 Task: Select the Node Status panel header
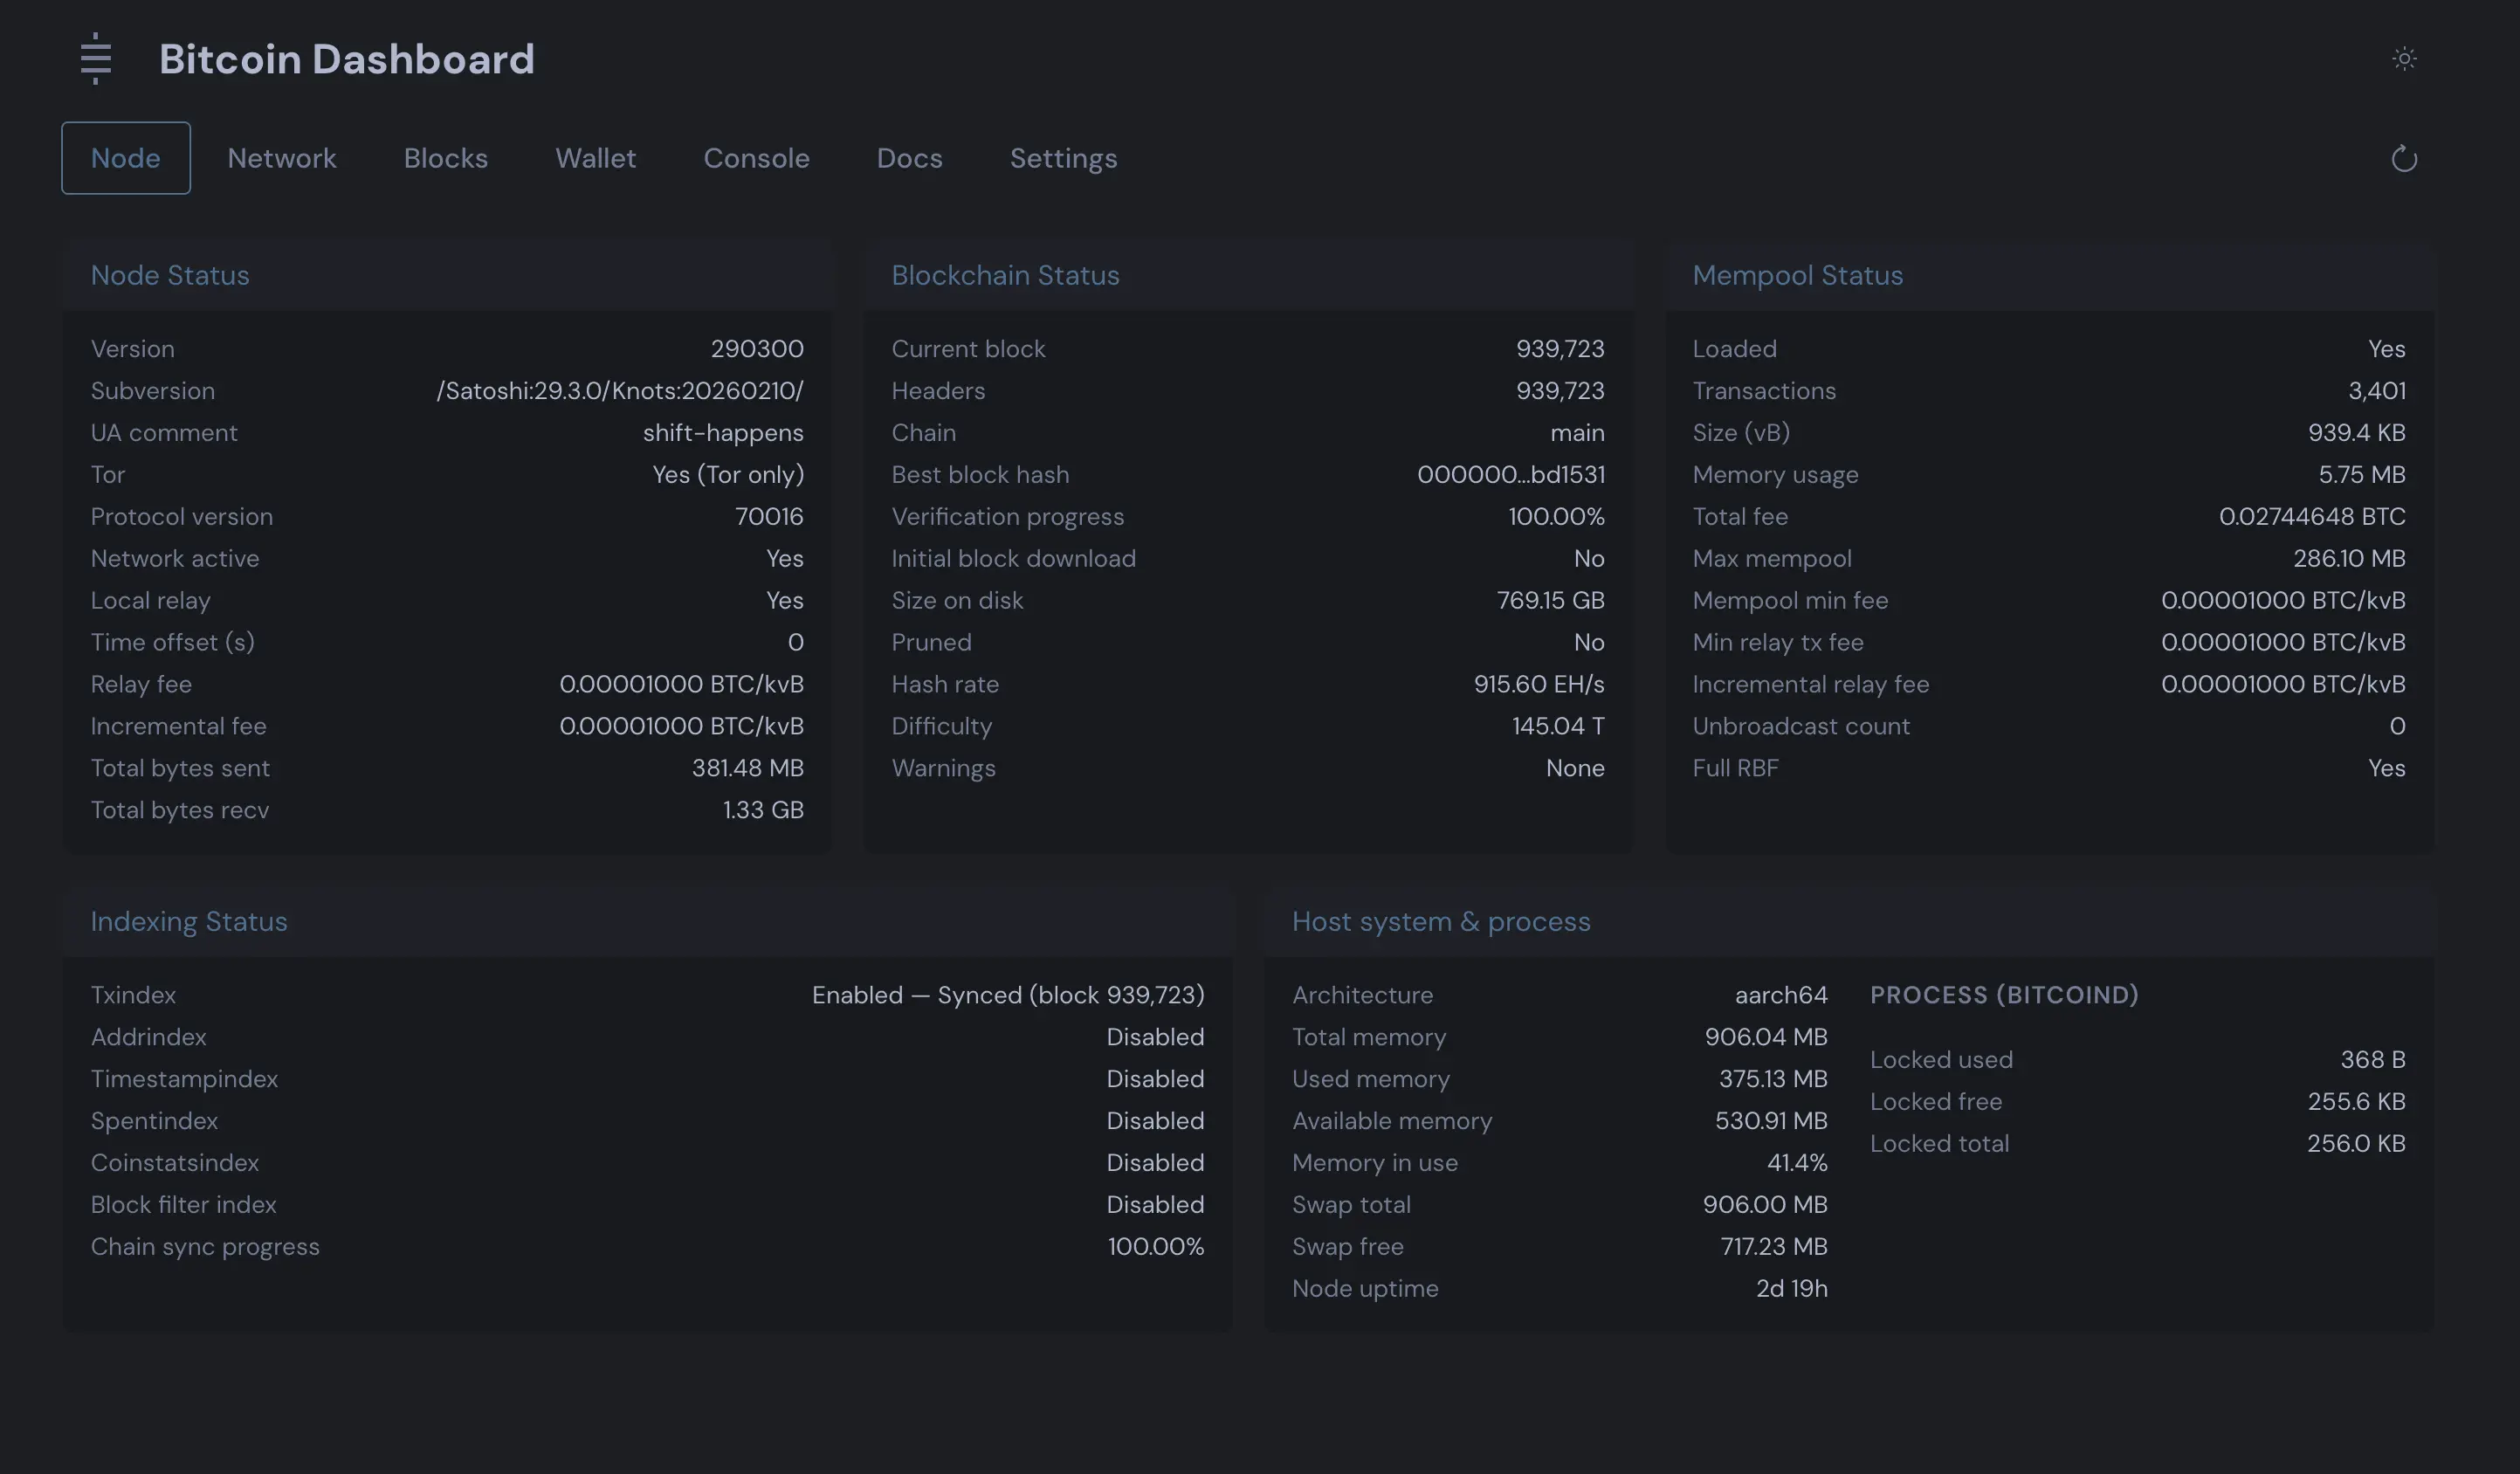[170, 275]
